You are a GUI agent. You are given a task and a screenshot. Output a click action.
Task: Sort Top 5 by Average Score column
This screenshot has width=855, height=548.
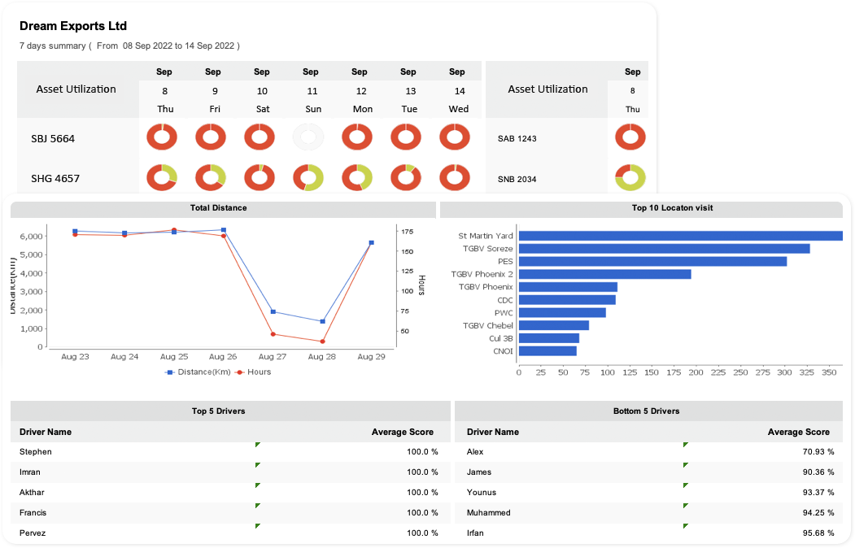pyautogui.click(x=403, y=432)
